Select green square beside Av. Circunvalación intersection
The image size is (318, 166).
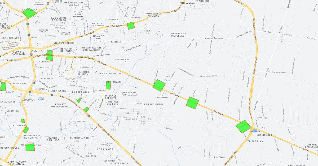(x=243, y=126)
